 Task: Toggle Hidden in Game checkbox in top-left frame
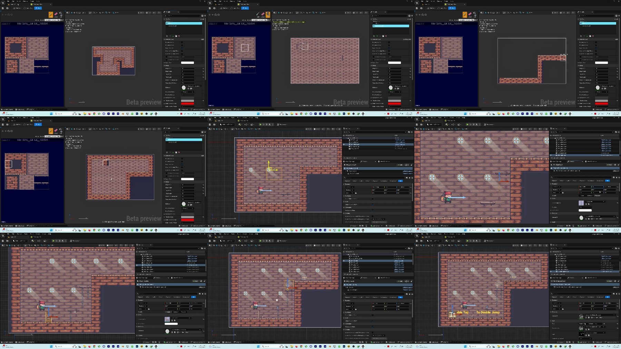(x=182, y=45)
